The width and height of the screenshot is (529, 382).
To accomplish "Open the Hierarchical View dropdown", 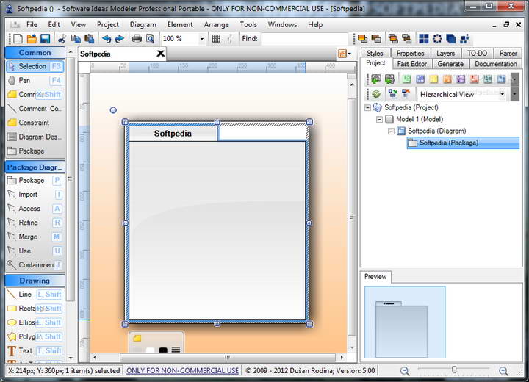I will pyautogui.click(x=503, y=94).
